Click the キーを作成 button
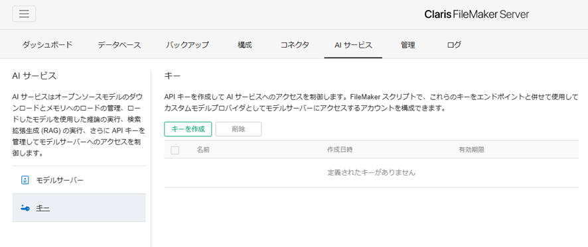Screen dimensions: 588x247 (188, 129)
